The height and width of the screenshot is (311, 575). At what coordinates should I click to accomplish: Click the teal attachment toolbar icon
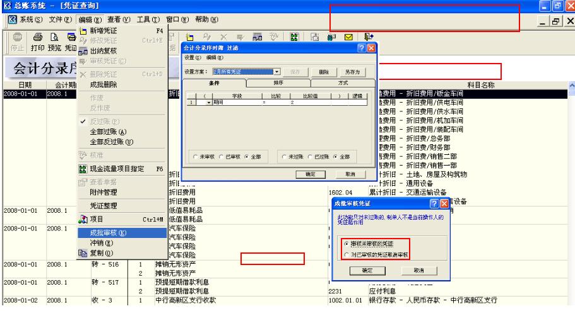coord(331,37)
